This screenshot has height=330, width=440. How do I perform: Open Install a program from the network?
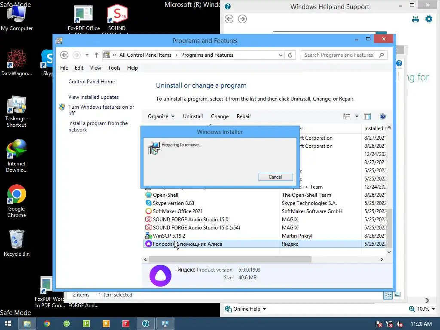98,127
